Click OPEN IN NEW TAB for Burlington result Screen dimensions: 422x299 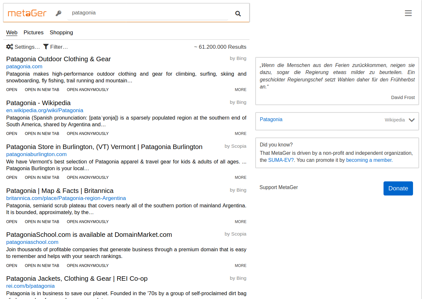[42, 178]
